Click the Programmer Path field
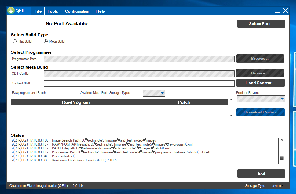 (139, 59)
